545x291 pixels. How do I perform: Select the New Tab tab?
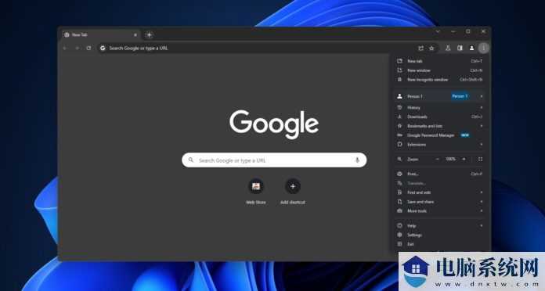pyautogui.click(x=101, y=34)
